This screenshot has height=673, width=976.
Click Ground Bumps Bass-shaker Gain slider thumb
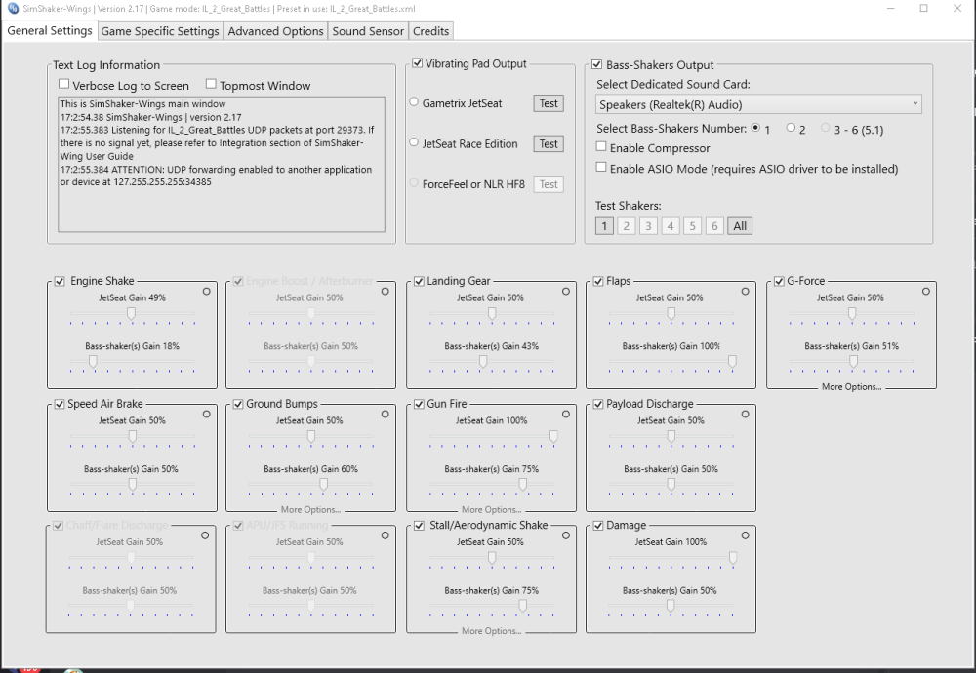pos(323,485)
